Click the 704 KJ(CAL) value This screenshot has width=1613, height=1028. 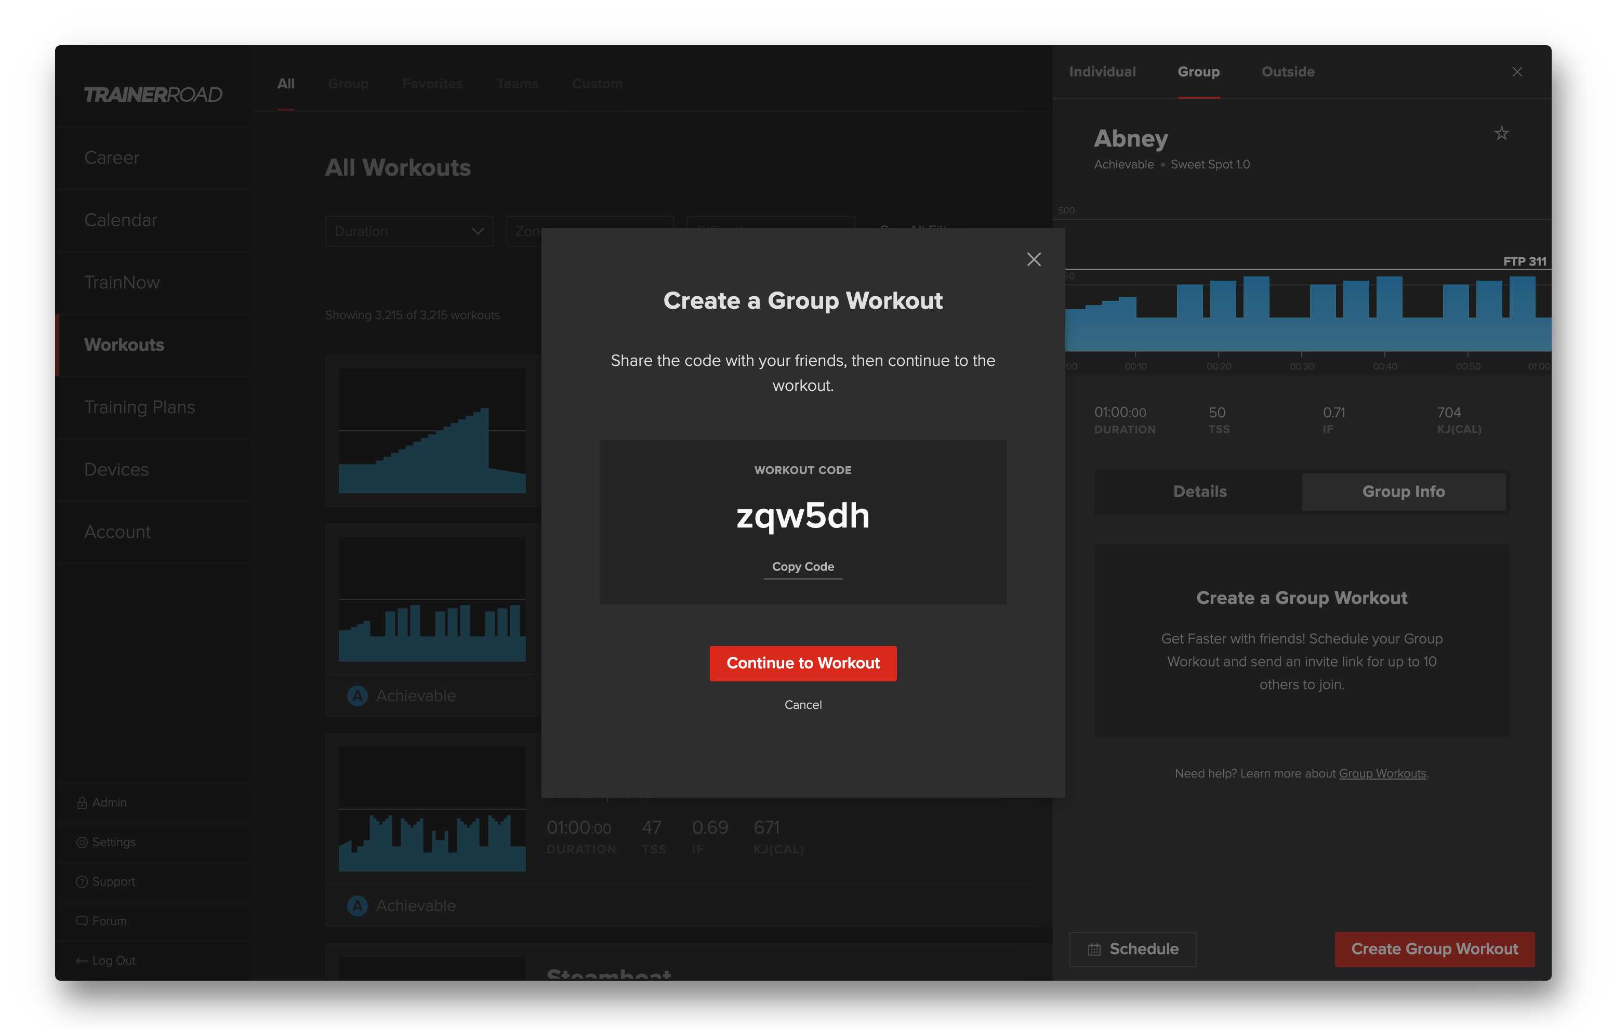click(x=1448, y=412)
